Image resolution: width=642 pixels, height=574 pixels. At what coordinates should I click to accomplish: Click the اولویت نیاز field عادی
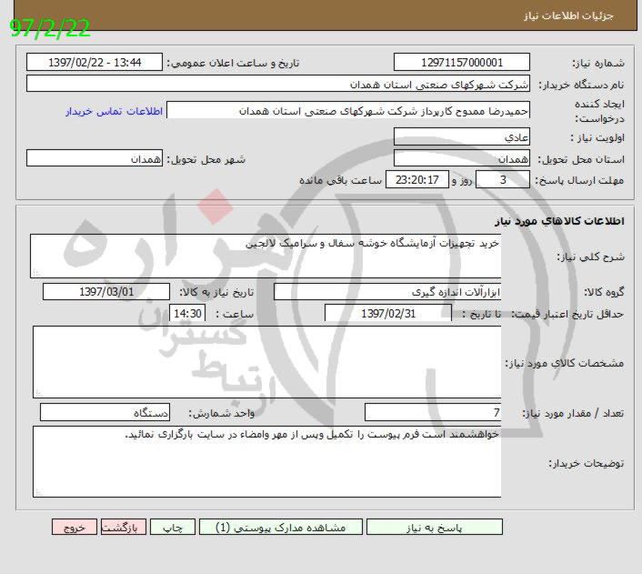[x=461, y=136]
